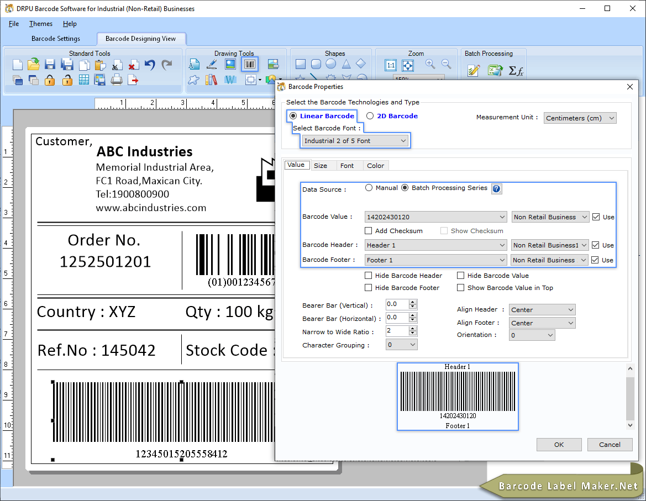Viewport: 646px width, 501px height.
Task: Toggle the grid display icon
Action: tap(83, 80)
